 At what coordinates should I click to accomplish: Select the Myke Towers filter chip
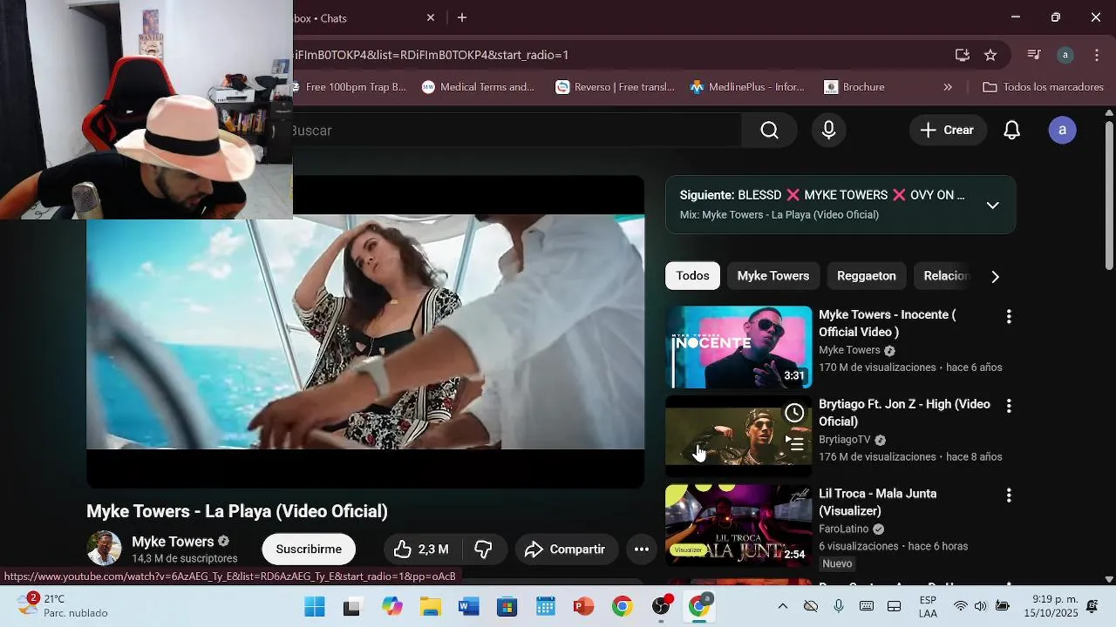pyautogui.click(x=773, y=276)
